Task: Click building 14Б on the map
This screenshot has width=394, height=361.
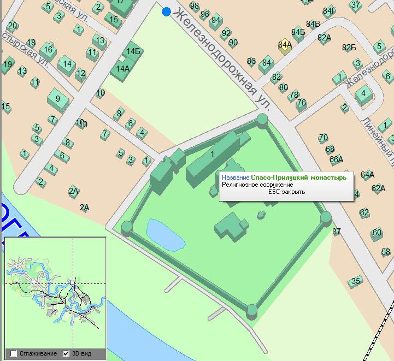Action: [x=133, y=51]
